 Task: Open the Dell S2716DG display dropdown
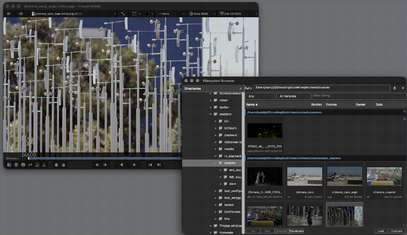[238, 14]
